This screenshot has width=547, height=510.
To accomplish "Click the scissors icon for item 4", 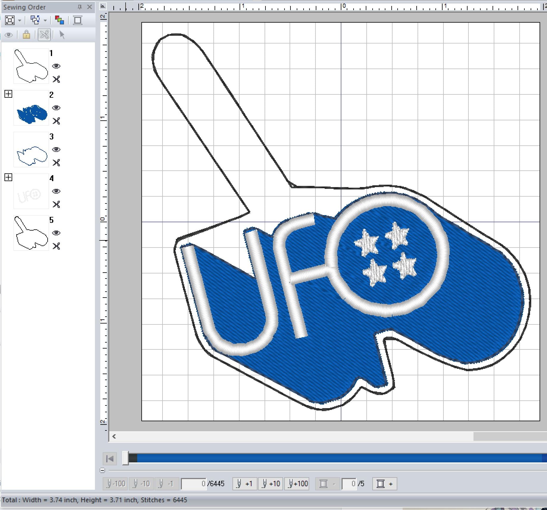I will pyautogui.click(x=56, y=204).
